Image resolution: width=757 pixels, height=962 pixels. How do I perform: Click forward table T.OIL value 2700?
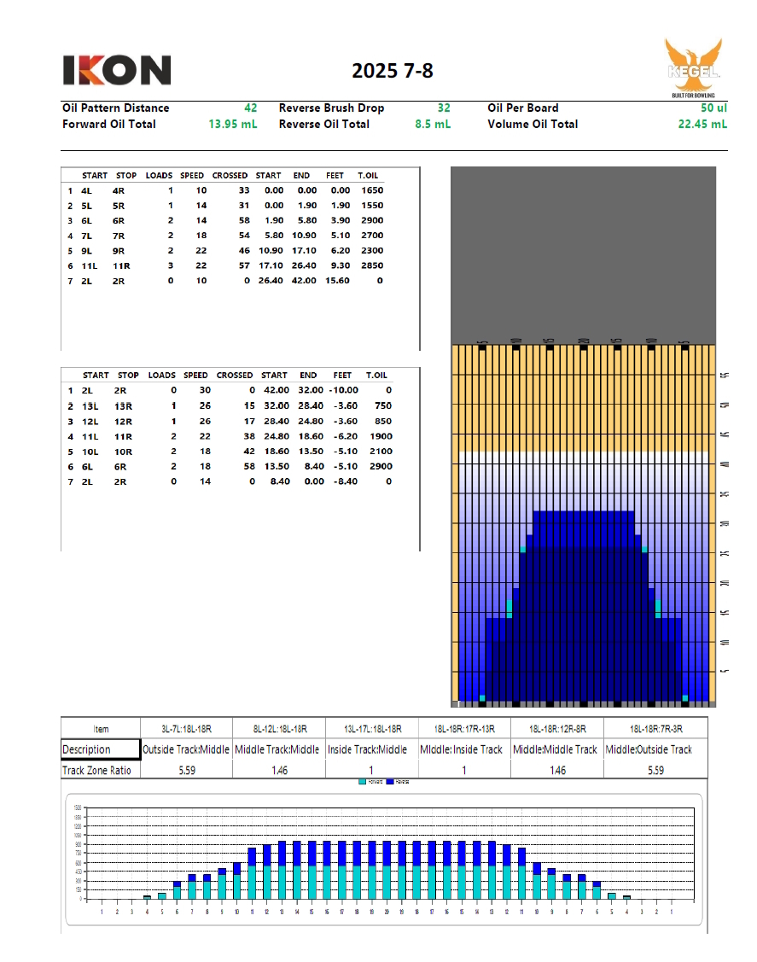click(372, 236)
